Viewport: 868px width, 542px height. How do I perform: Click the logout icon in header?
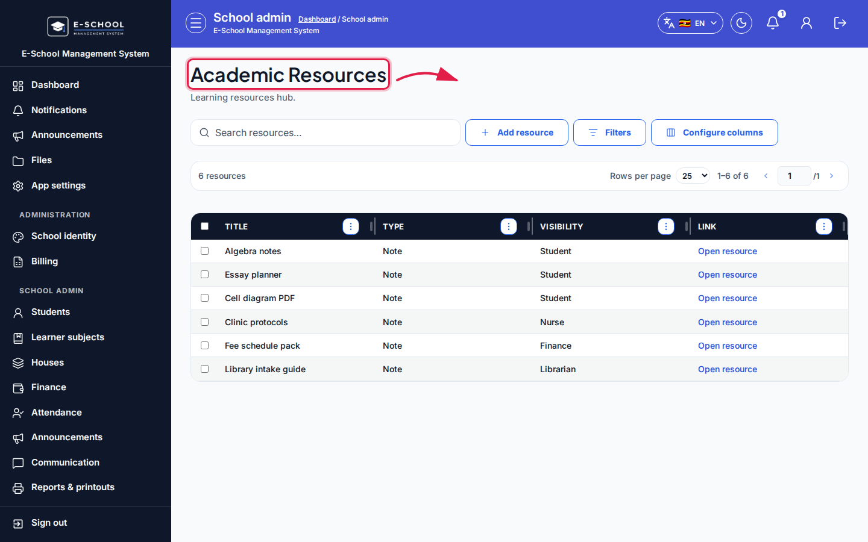(840, 23)
